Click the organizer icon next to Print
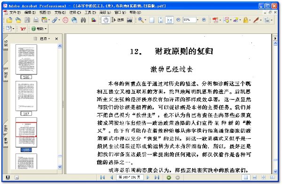 44,20
